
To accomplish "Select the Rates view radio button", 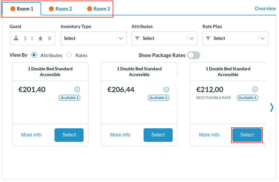I will [x=69, y=55].
